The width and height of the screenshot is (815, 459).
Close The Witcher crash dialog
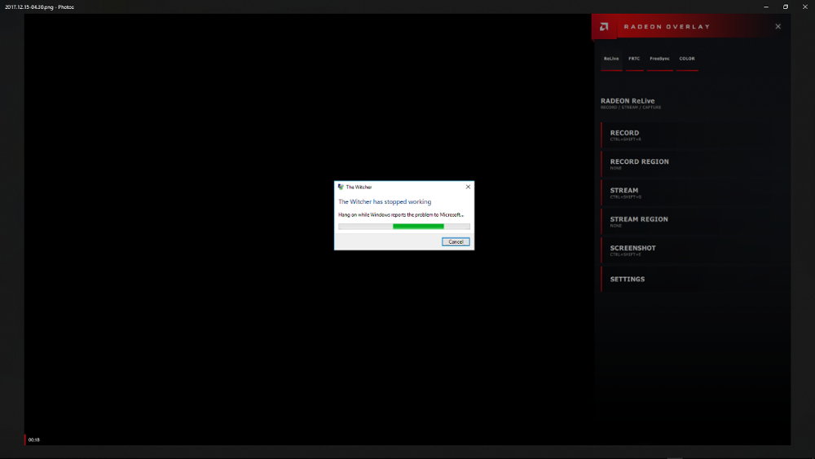coord(468,187)
